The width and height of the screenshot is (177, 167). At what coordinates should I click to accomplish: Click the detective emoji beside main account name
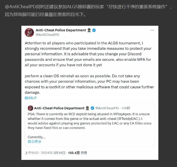tap(89, 30)
